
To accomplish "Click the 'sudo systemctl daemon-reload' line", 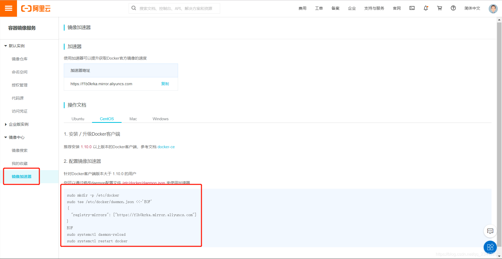I will tap(96, 234).
